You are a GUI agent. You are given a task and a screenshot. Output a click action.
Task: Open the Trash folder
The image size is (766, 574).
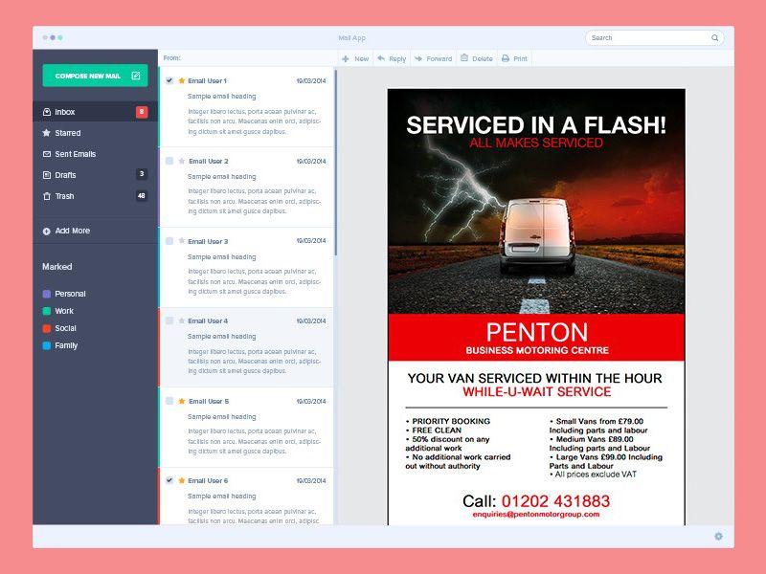click(95, 196)
